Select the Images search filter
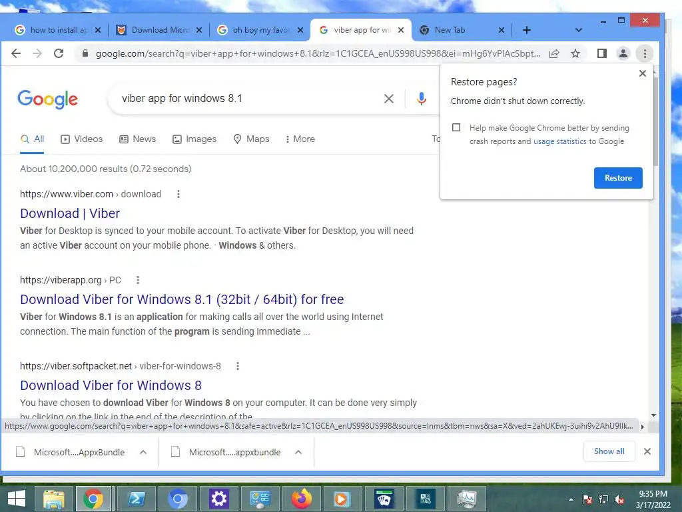 194,139
